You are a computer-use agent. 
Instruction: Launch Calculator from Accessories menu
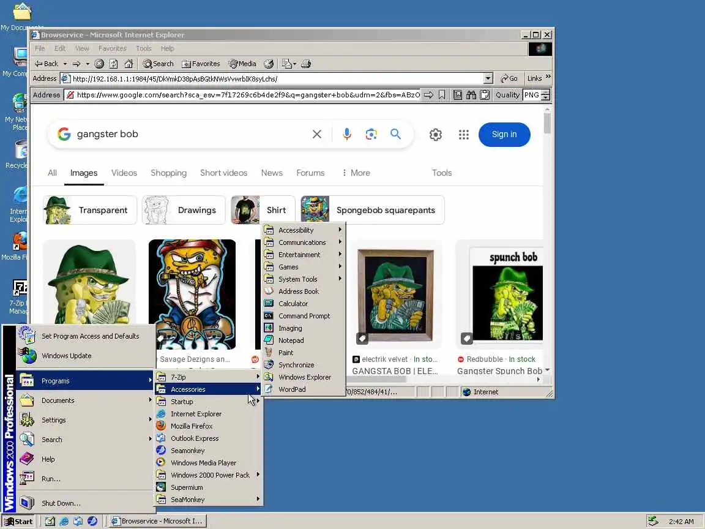(x=304, y=304)
